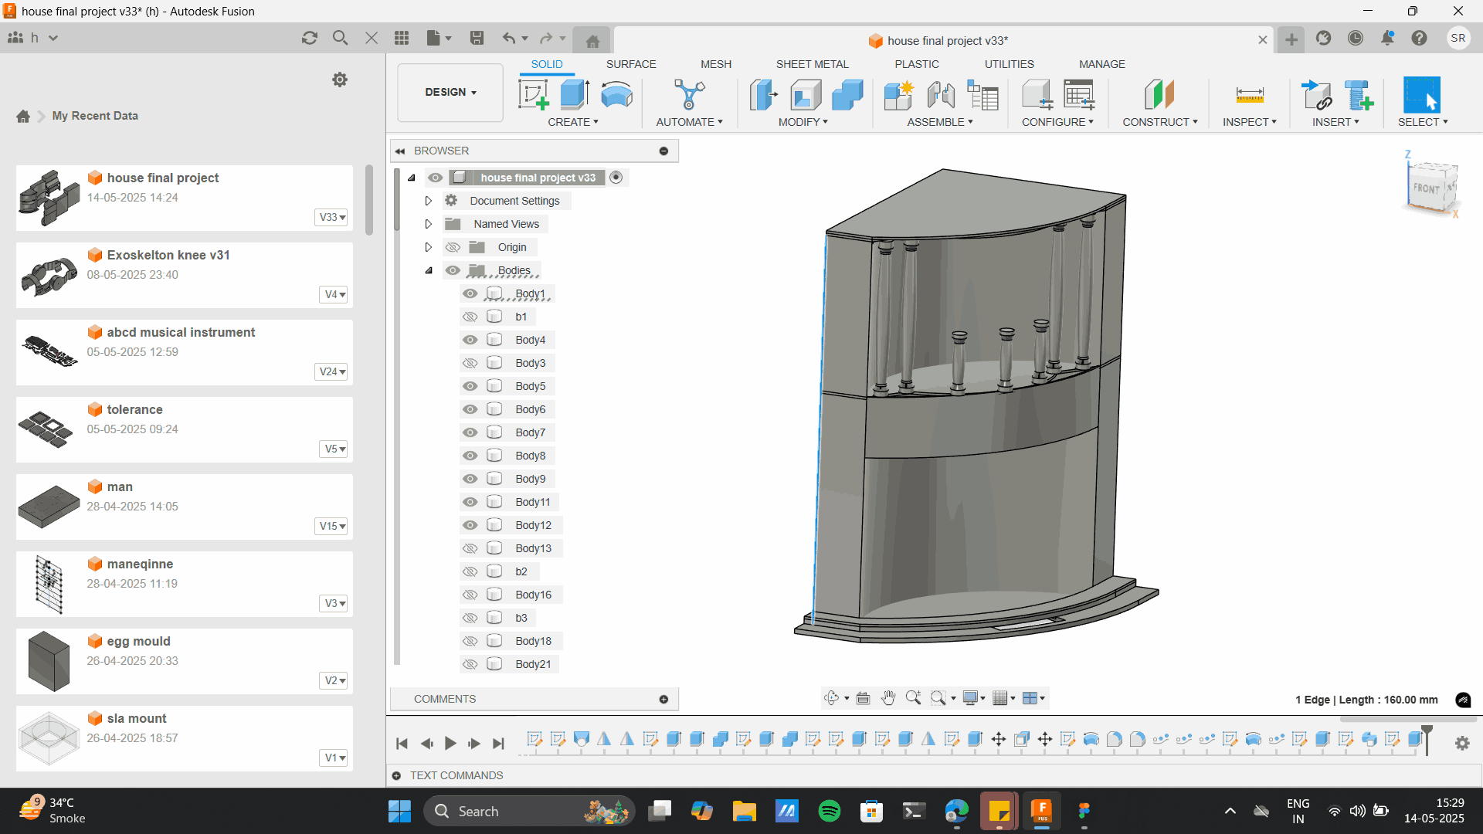Open data panel settings gear
This screenshot has height=834, width=1483.
coord(340,80)
